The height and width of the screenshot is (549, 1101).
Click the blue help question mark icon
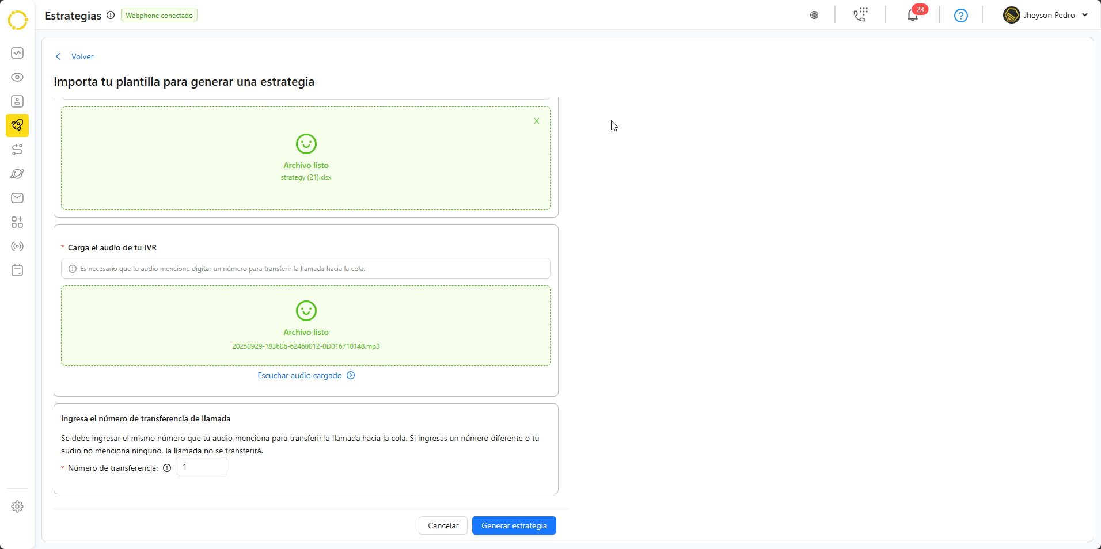[960, 16]
